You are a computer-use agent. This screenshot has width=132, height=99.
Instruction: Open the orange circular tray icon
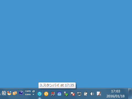[46, 94]
